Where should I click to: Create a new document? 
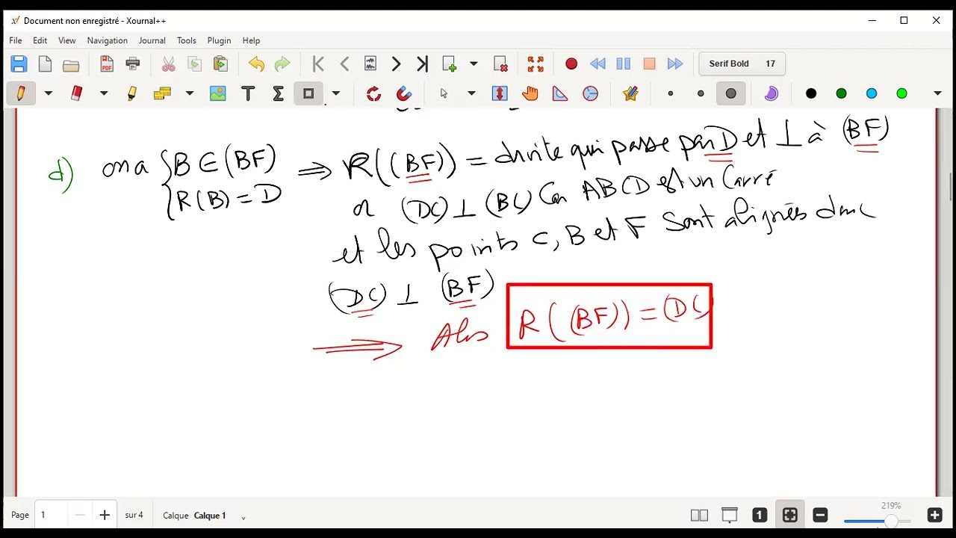click(x=45, y=64)
